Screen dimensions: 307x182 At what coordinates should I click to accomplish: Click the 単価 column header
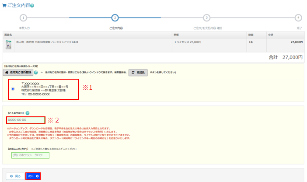coord(176,34)
